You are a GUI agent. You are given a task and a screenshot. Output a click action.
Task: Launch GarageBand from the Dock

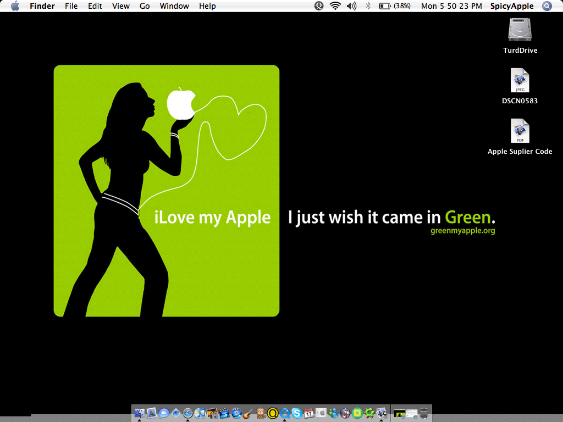[x=249, y=413]
